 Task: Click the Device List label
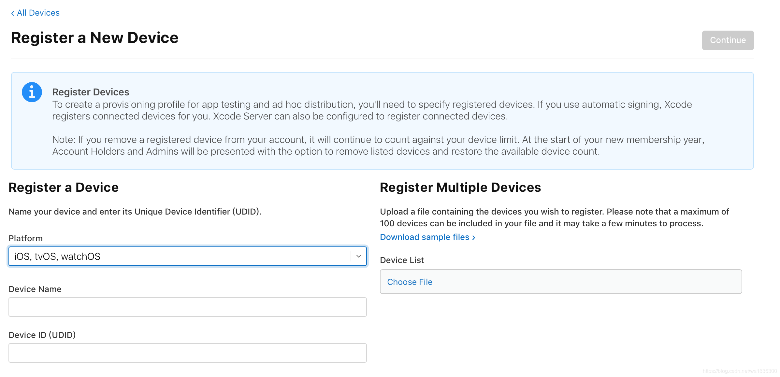tap(402, 260)
